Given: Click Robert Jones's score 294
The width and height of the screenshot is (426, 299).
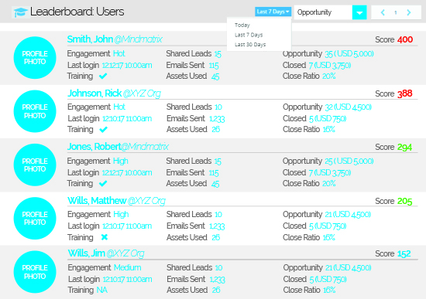Looking at the screenshot, I should click(404, 148).
